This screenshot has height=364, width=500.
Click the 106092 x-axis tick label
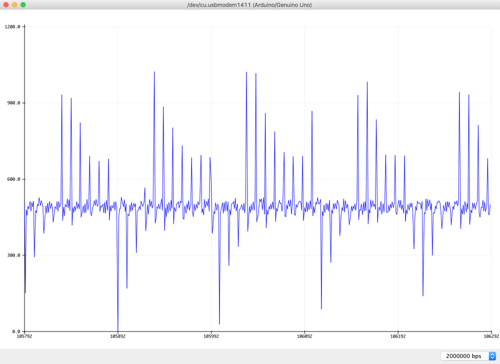(304, 337)
